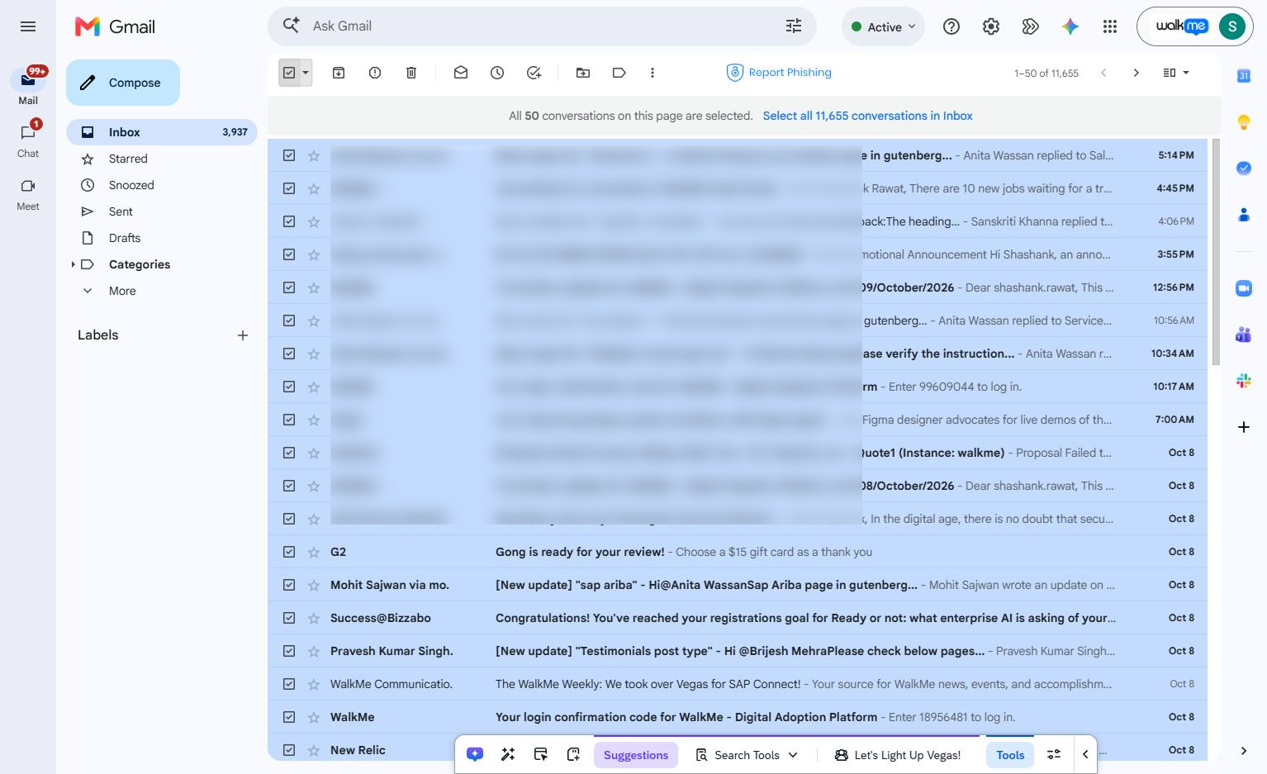Mark selected conversations as read
The width and height of the screenshot is (1267, 774).
[x=461, y=73]
